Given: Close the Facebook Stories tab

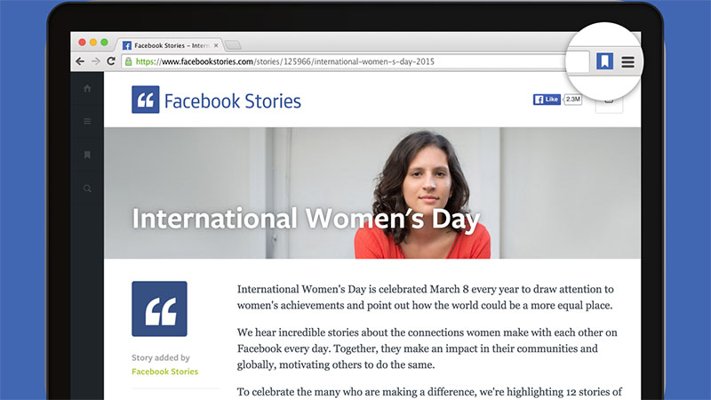Looking at the screenshot, I should point(216,45).
